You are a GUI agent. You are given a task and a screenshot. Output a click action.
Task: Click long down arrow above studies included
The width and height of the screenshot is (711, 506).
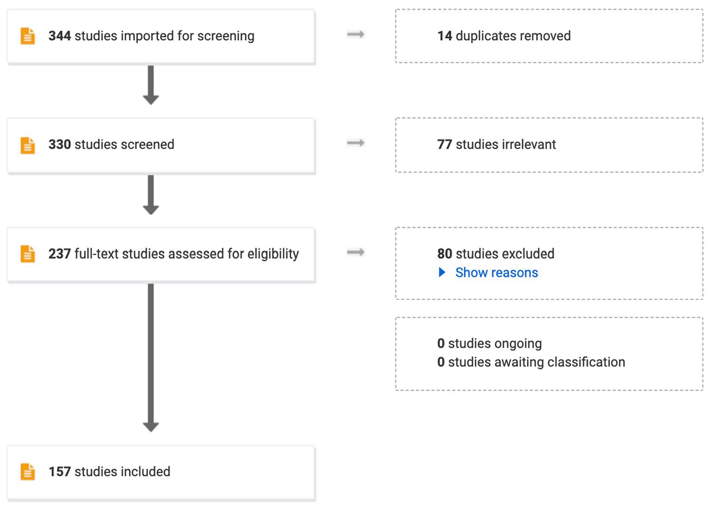point(151,358)
